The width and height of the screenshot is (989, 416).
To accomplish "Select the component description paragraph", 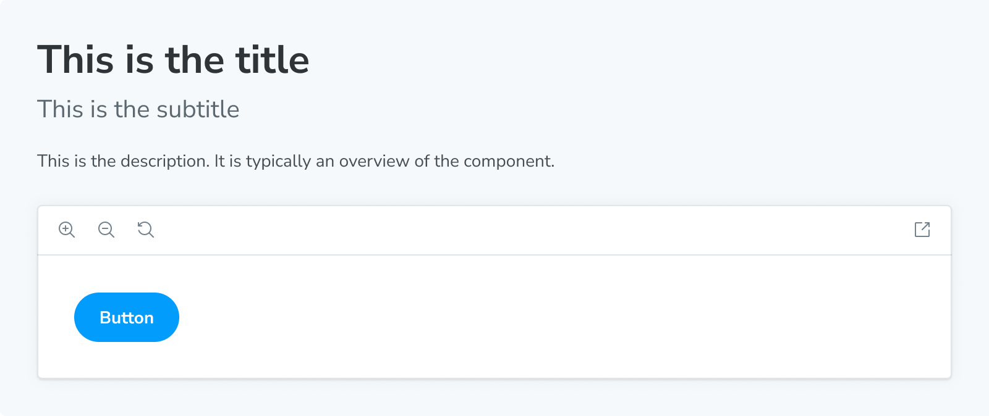I will pyautogui.click(x=295, y=160).
